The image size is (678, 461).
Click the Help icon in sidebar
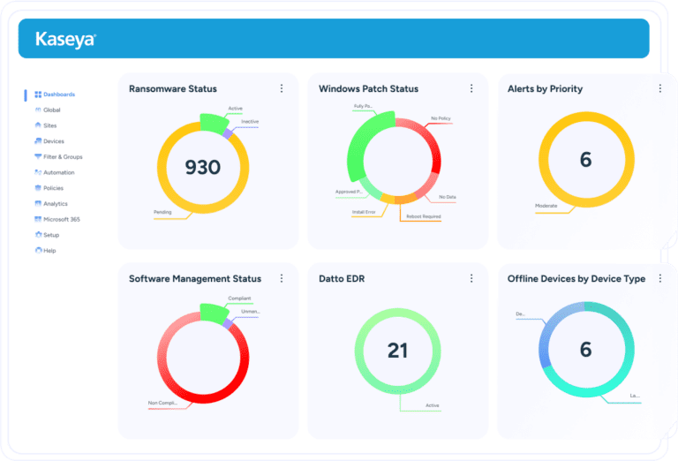(38, 251)
